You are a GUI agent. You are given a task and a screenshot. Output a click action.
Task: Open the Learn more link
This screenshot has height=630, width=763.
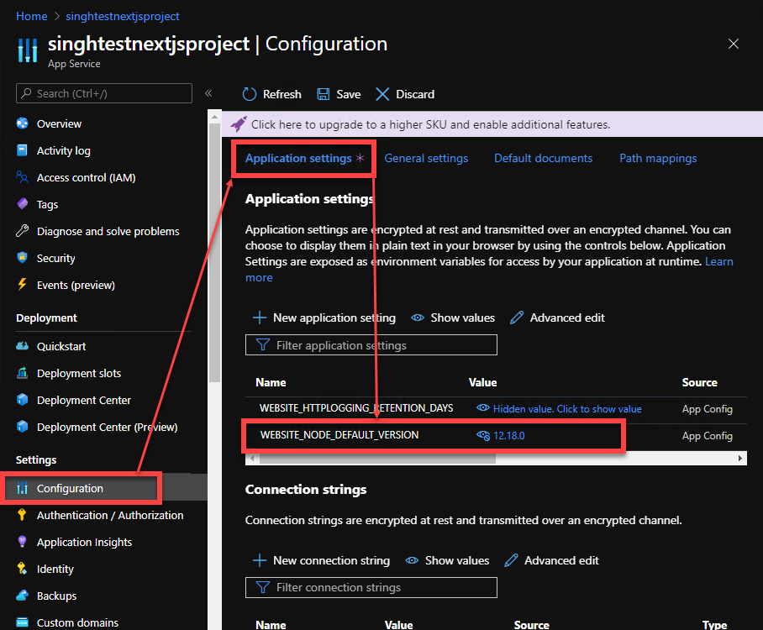[x=719, y=261]
